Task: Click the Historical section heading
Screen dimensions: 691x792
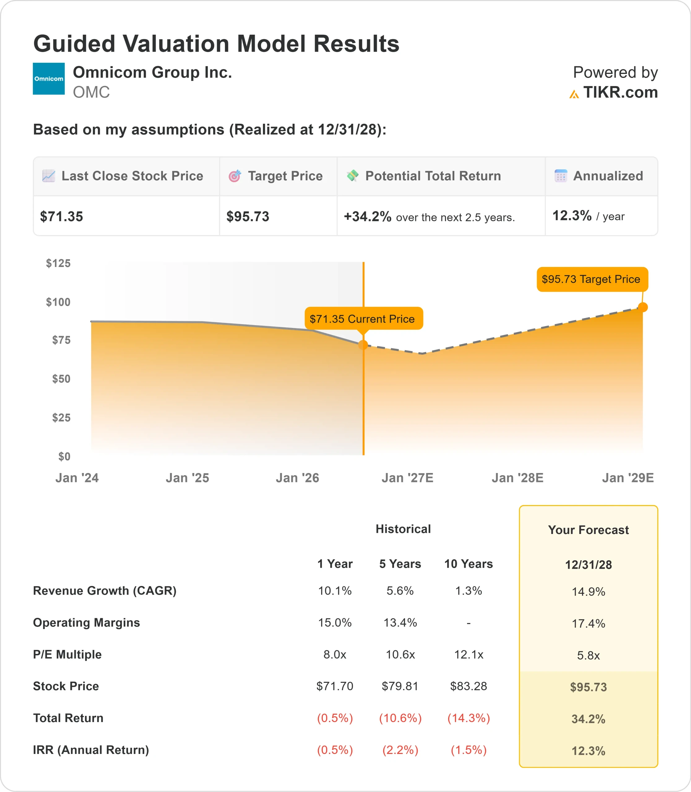Action: pos(403,529)
